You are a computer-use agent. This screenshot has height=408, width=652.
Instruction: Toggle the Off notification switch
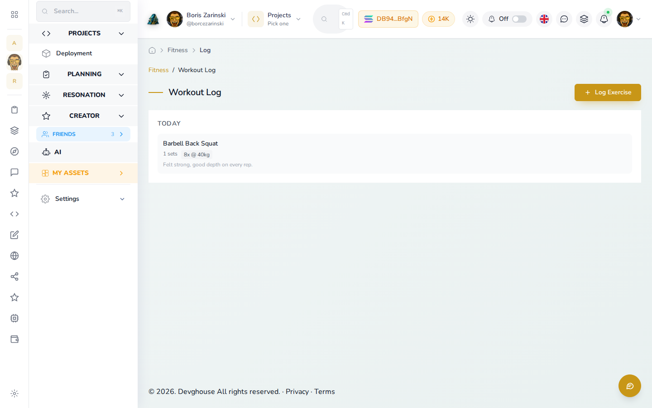[519, 19]
